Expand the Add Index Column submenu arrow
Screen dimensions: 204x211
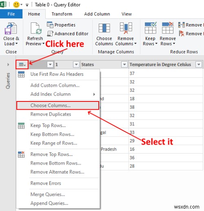click(x=94, y=94)
